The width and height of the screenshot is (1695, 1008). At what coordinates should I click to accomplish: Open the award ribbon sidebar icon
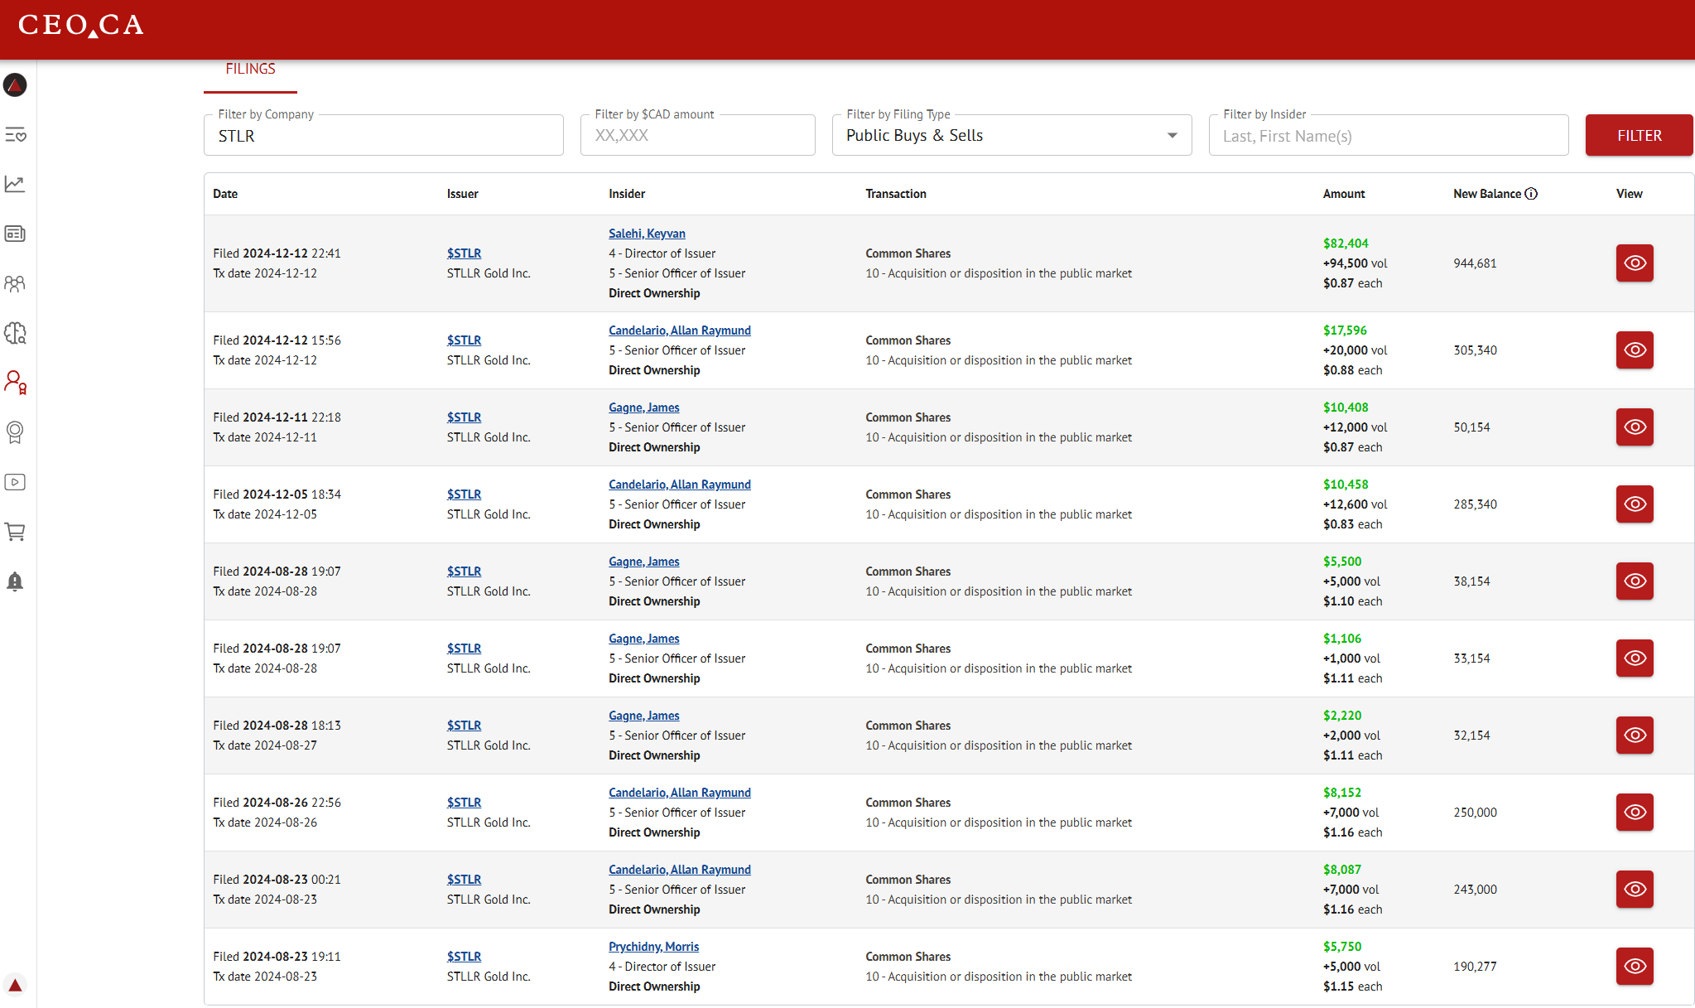[15, 432]
